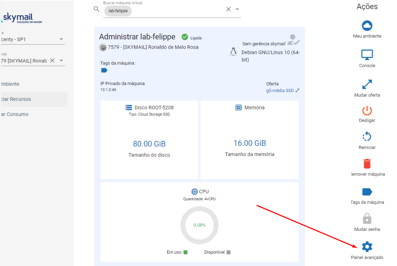Click the Memória chip icon
The image size is (397, 266).
pyautogui.click(x=239, y=108)
